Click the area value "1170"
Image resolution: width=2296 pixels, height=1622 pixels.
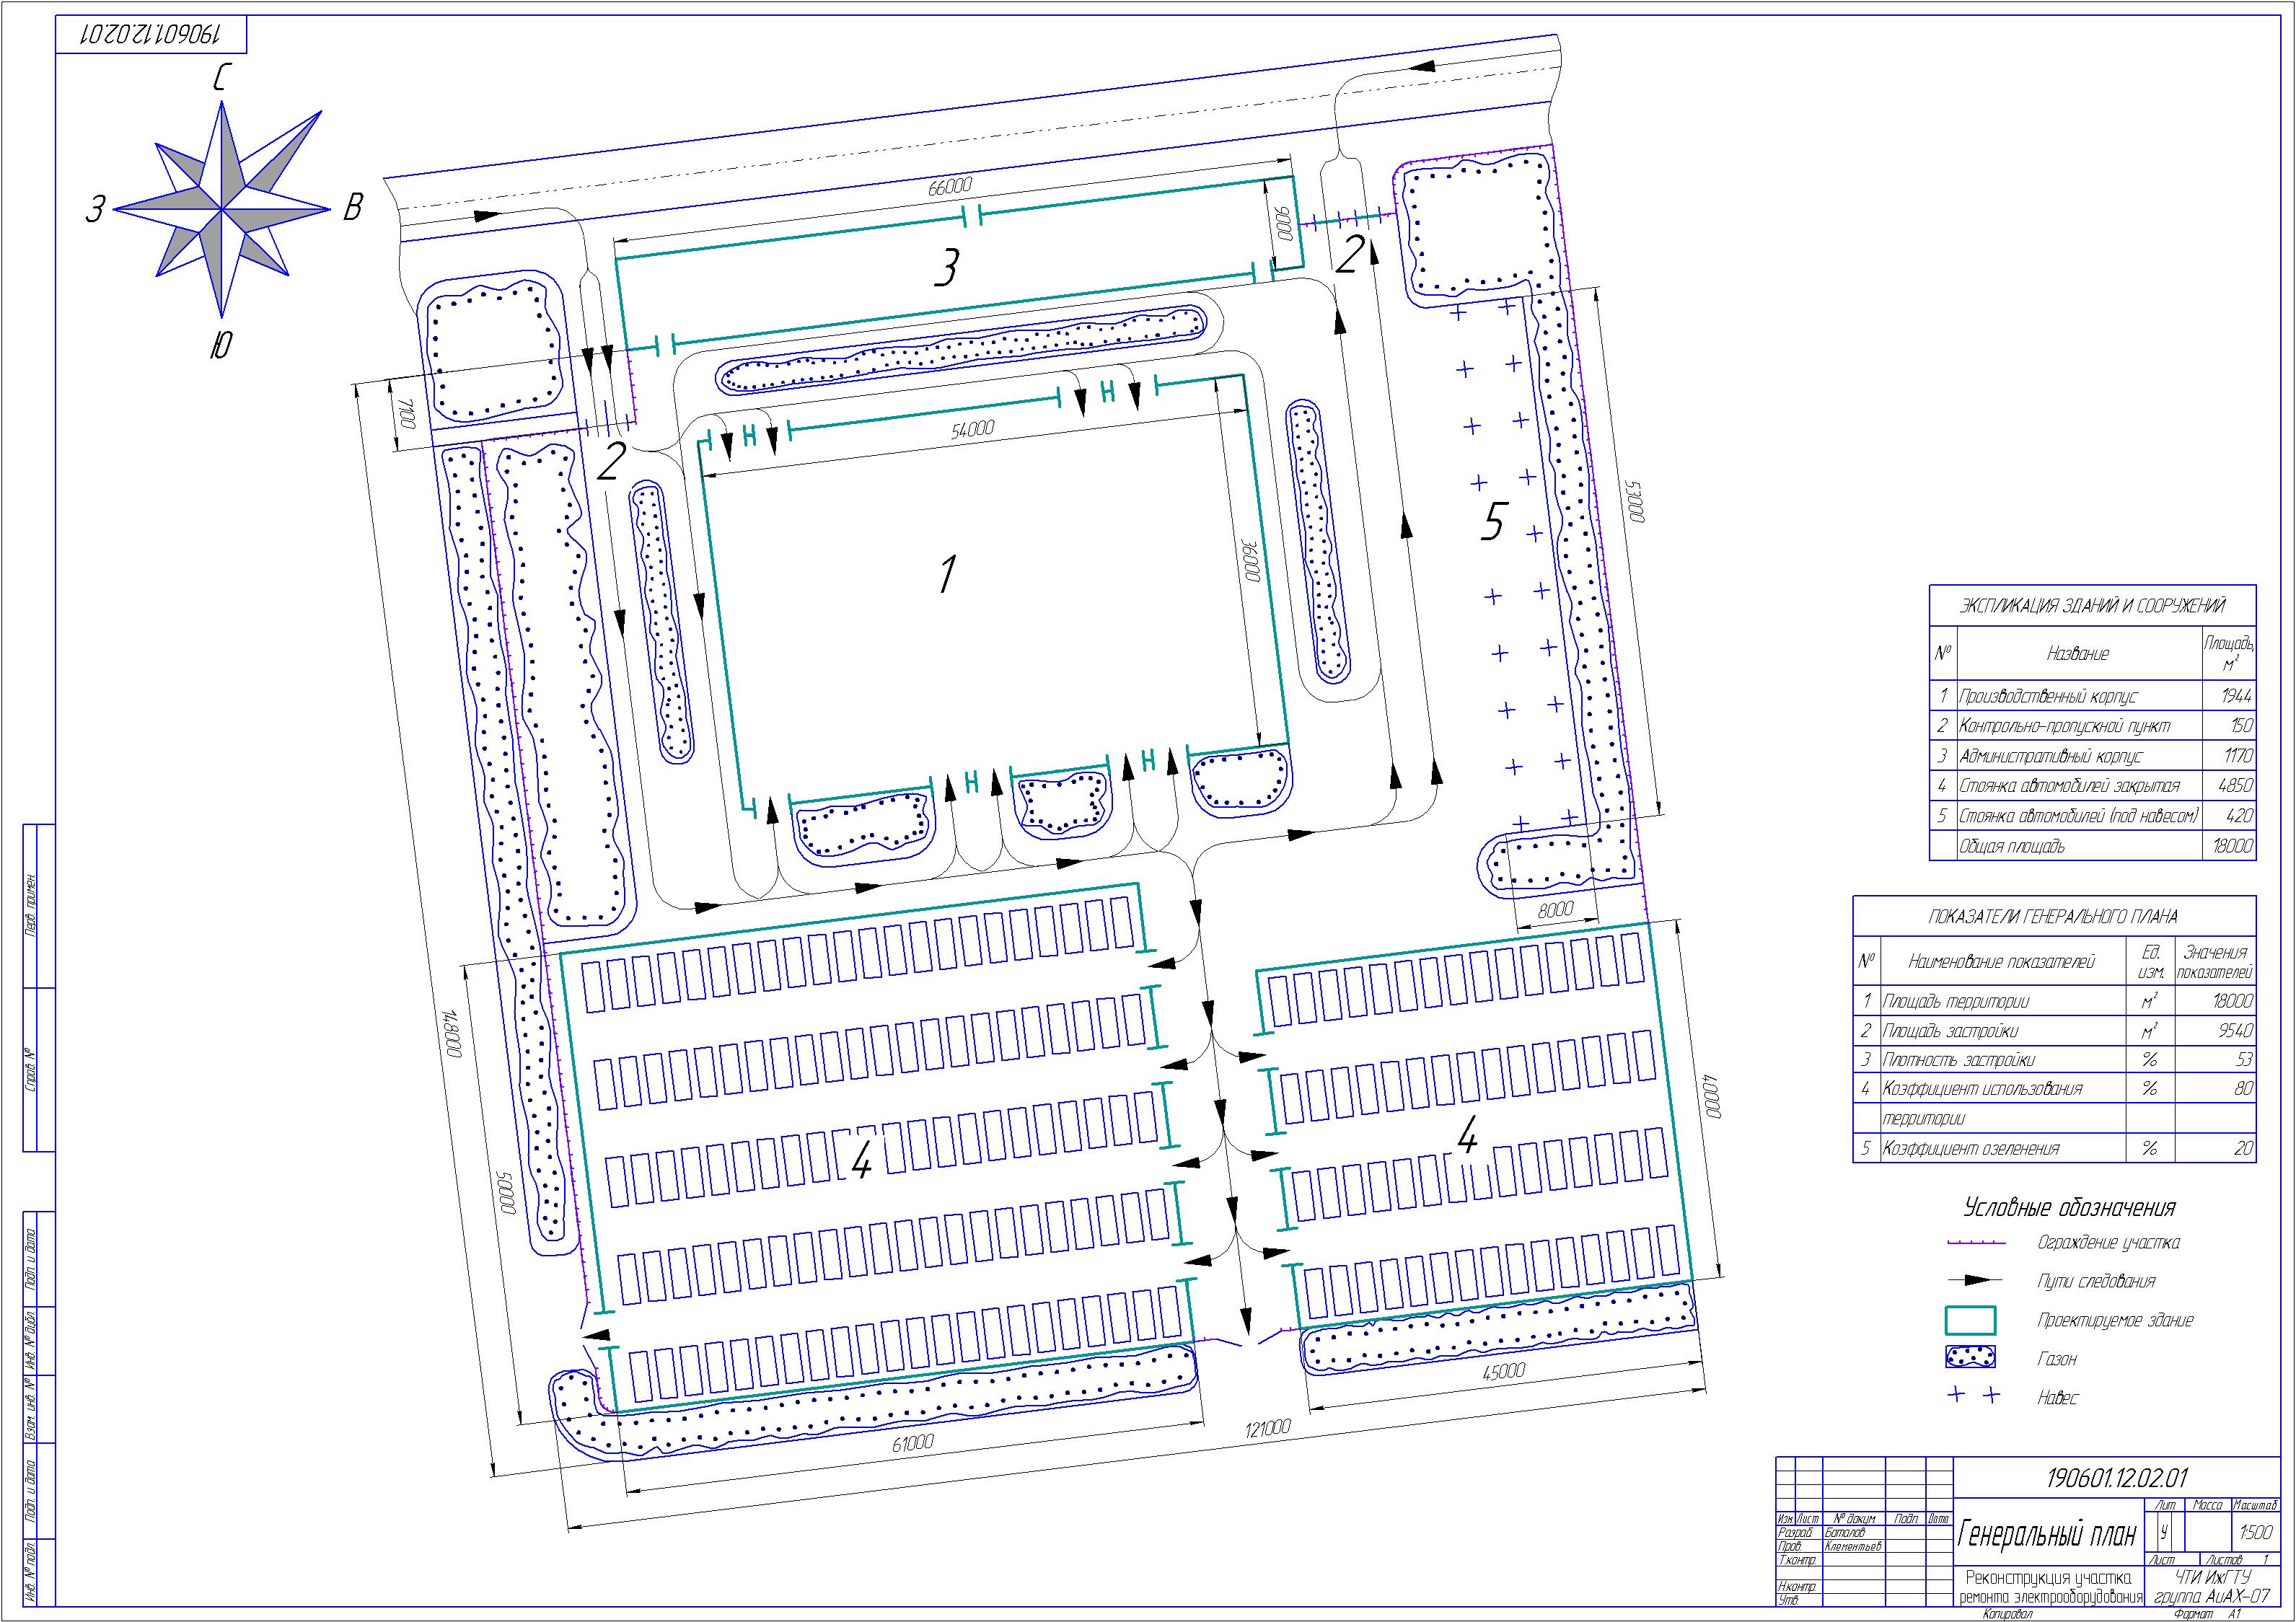(2237, 756)
